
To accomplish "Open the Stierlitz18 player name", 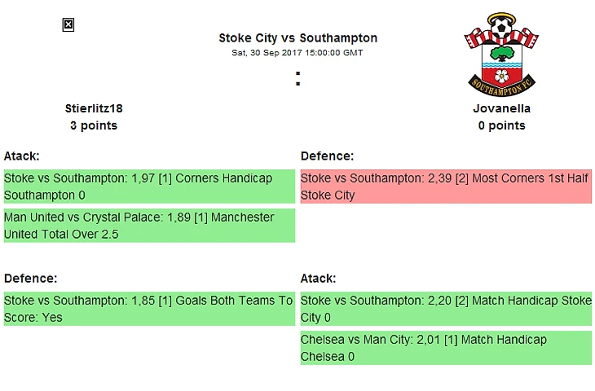I will tap(94, 108).
